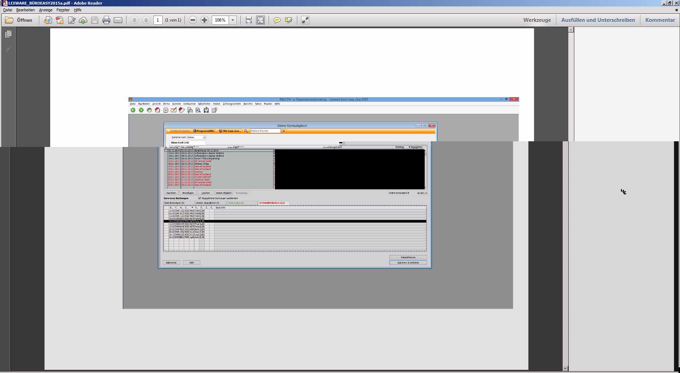Click the Autom. Abgleich button
Screen dimensions: 680x373
224,193
